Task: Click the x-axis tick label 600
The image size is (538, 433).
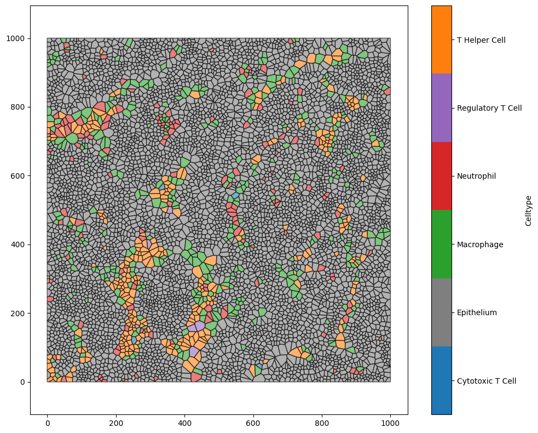Action: [x=253, y=423]
